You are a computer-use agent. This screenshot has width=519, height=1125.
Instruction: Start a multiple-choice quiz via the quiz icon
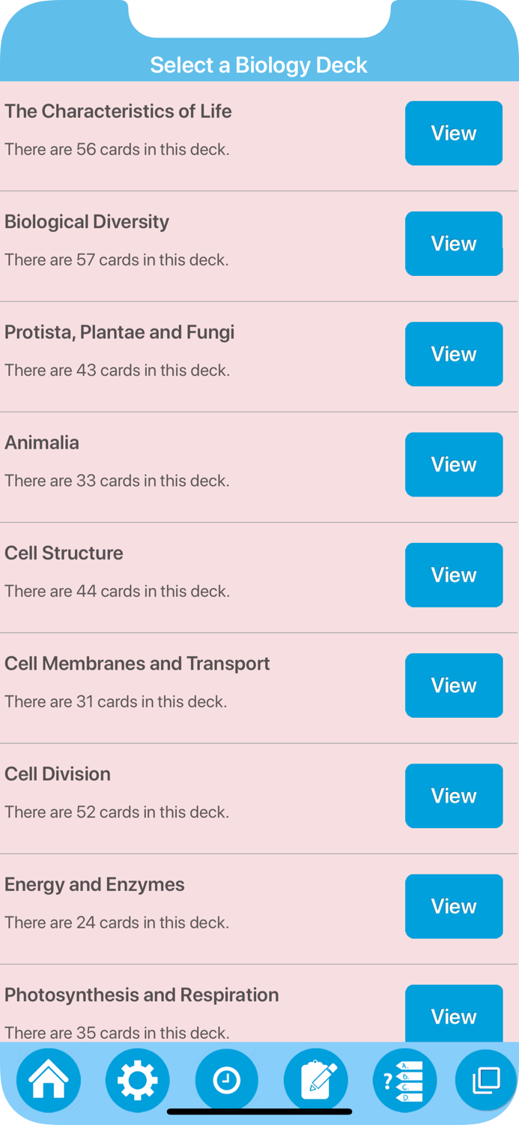point(405,1080)
